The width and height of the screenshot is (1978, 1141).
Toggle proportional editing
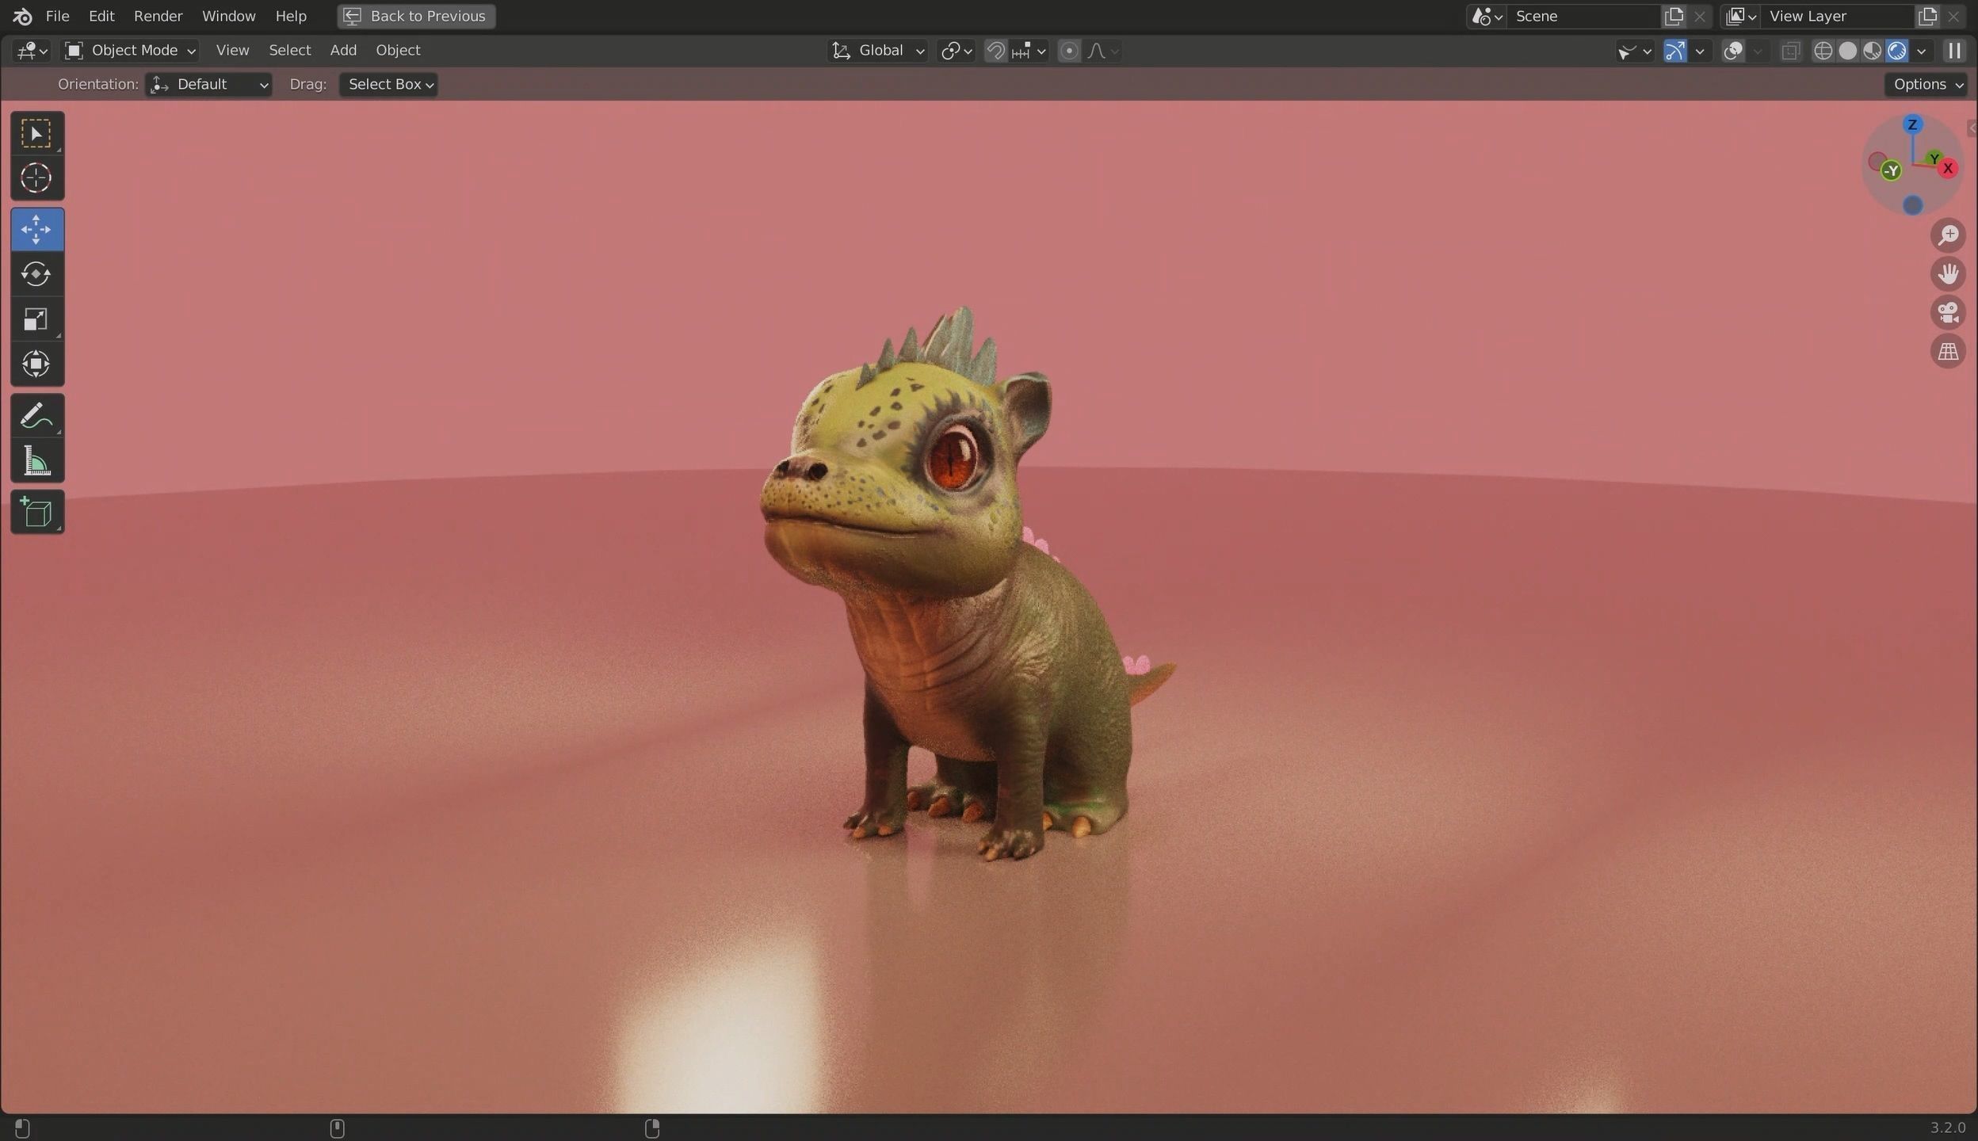pos(1069,51)
